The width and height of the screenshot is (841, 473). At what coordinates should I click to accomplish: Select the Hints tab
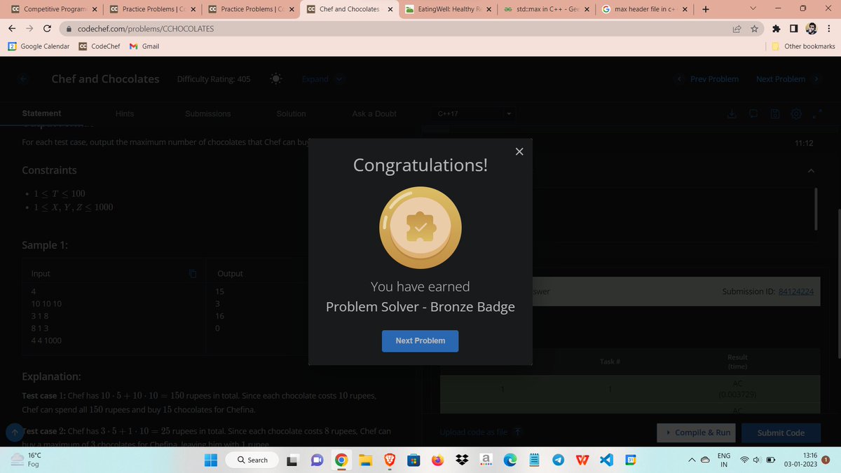(x=125, y=113)
